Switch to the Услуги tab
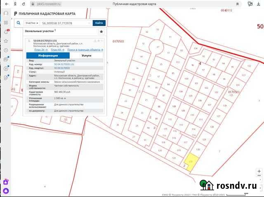Image resolution: width=264 pixels, height=197 pixels. click(x=87, y=55)
